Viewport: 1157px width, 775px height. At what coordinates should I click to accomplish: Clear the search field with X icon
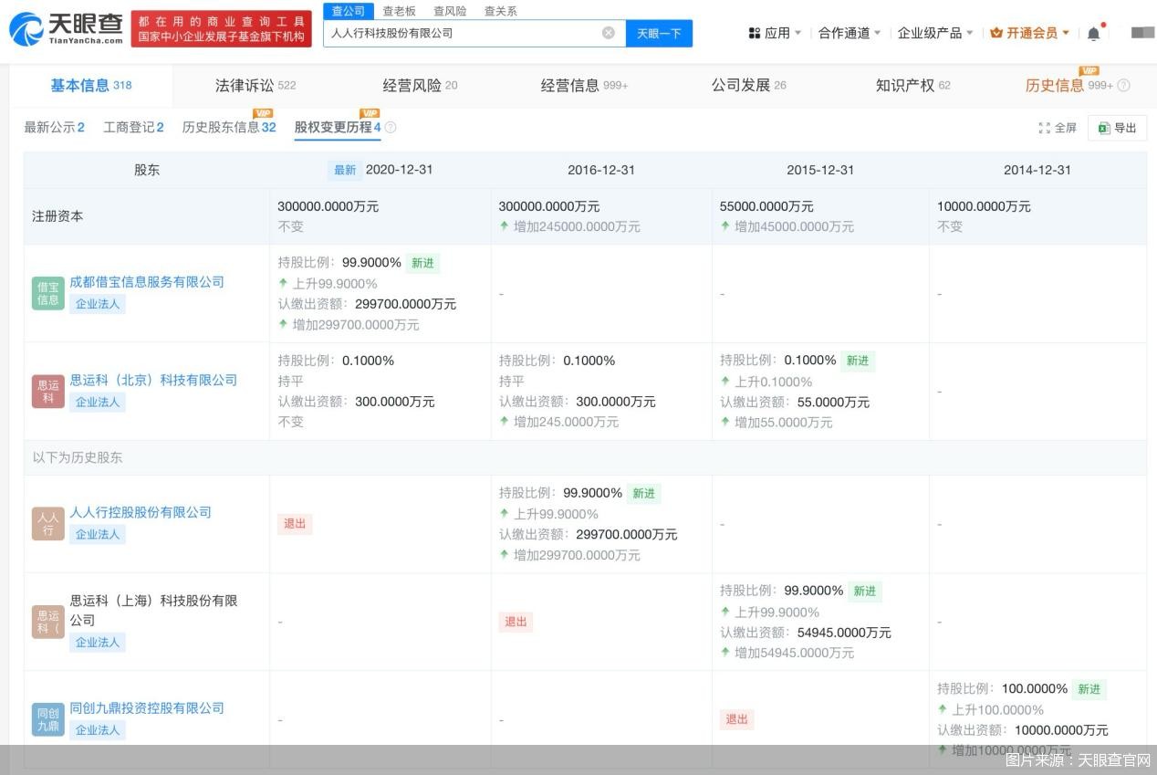click(x=609, y=33)
